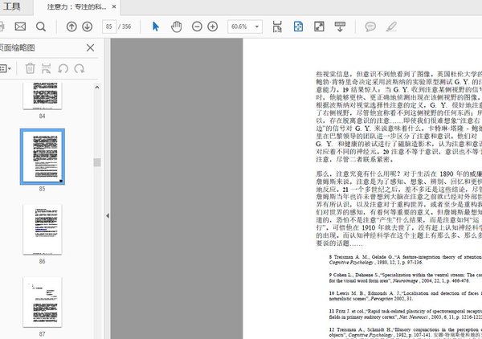Click the read mode download-arrow icon
The height and width of the screenshot is (339, 482).
[340, 27]
